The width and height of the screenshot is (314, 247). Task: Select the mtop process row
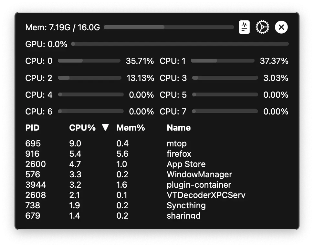tap(177, 143)
